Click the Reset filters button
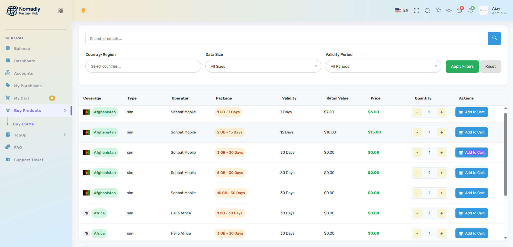Screen dimensions: 513x247 tap(490, 67)
